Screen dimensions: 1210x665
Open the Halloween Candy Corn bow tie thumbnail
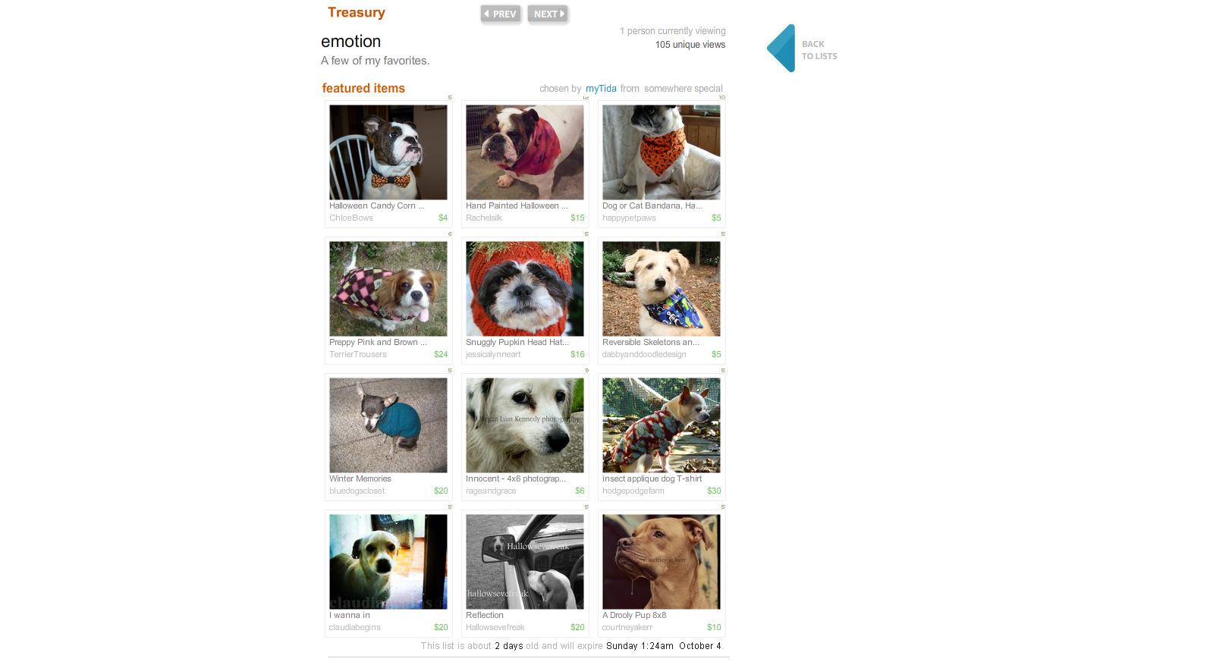[388, 152]
